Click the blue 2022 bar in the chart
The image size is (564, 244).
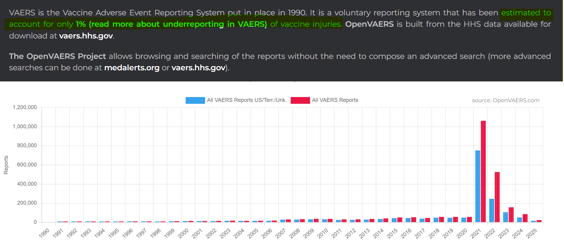point(492,210)
